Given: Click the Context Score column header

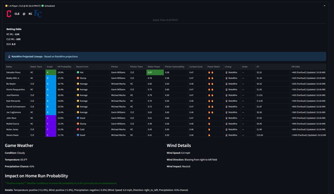Looking at the screenshot, I should click(197, 67).
